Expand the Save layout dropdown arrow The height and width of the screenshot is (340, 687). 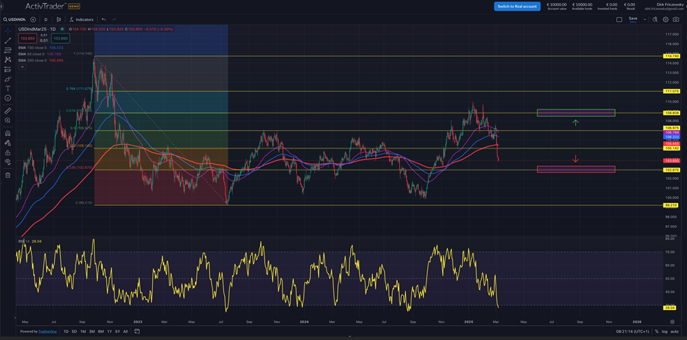[644, 19]
